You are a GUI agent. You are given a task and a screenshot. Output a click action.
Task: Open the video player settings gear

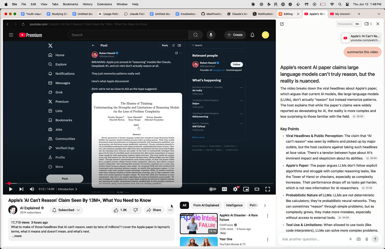click(235, 189)
